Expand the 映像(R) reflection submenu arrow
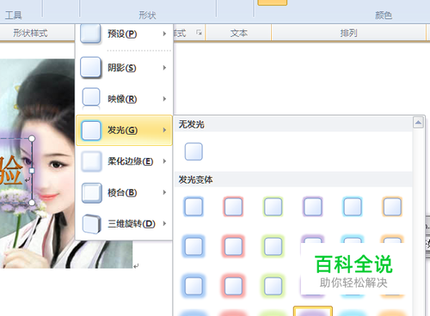This screenshot has width=430, height=316. pos(164,99)
